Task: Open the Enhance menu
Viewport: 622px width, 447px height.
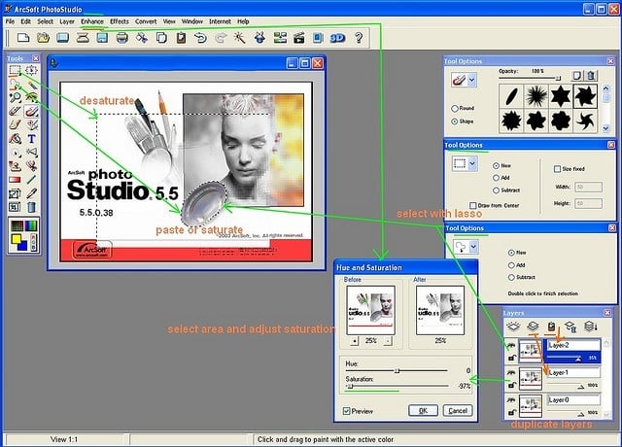Action: tap(92, 21)
